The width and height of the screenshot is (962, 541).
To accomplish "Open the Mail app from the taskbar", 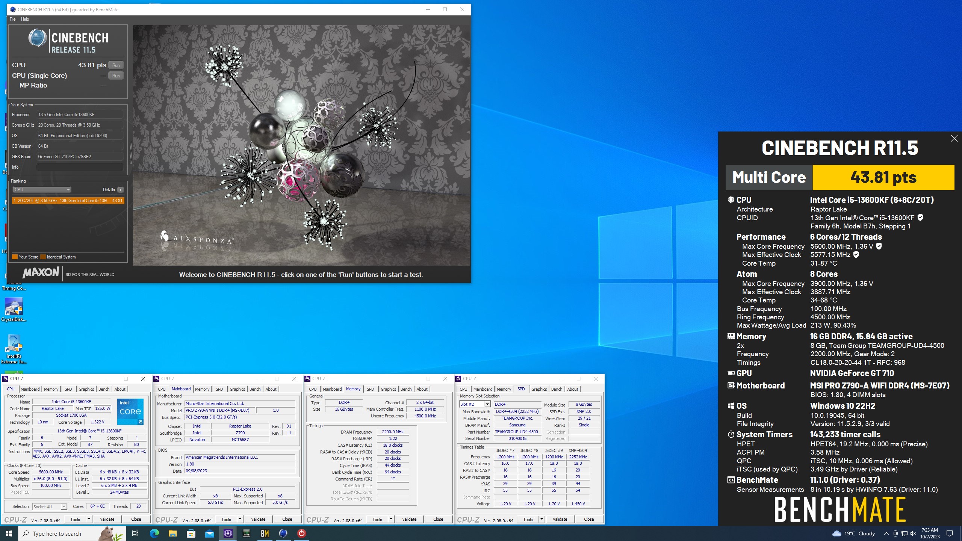I will pos(209,533).
